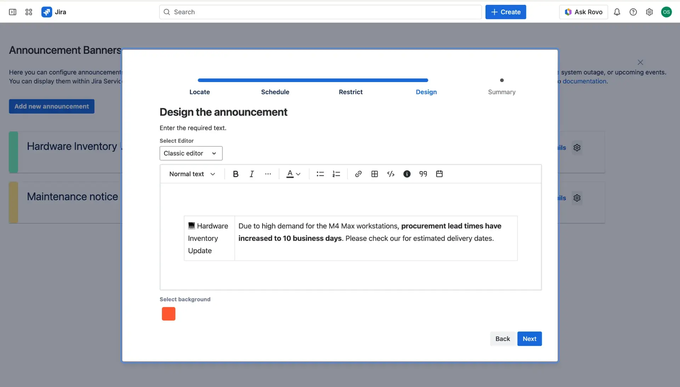Switch to the Schedule step
The image size is (680, 387).
275,92
